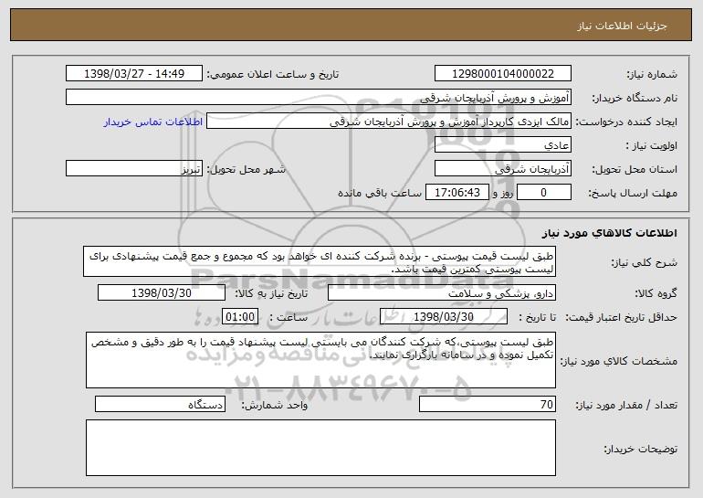
Task: Select the اولویت نیاز field showing عادی
Action: (x=502, y=145)
